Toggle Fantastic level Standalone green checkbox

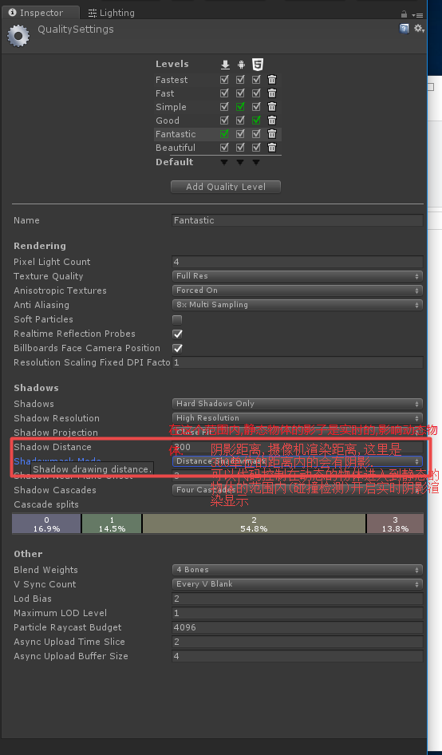(x=224, y=134)
